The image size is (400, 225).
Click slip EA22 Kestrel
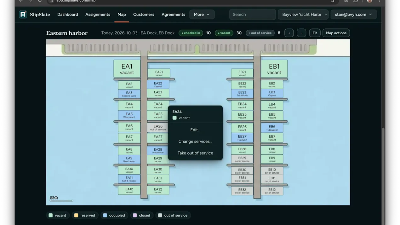point(158,85)
